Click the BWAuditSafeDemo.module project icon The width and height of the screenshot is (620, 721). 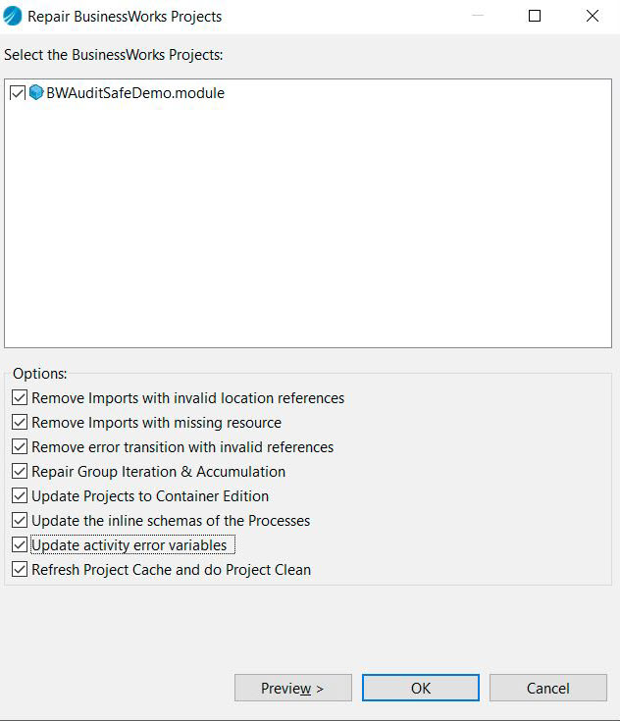point(36,93)
